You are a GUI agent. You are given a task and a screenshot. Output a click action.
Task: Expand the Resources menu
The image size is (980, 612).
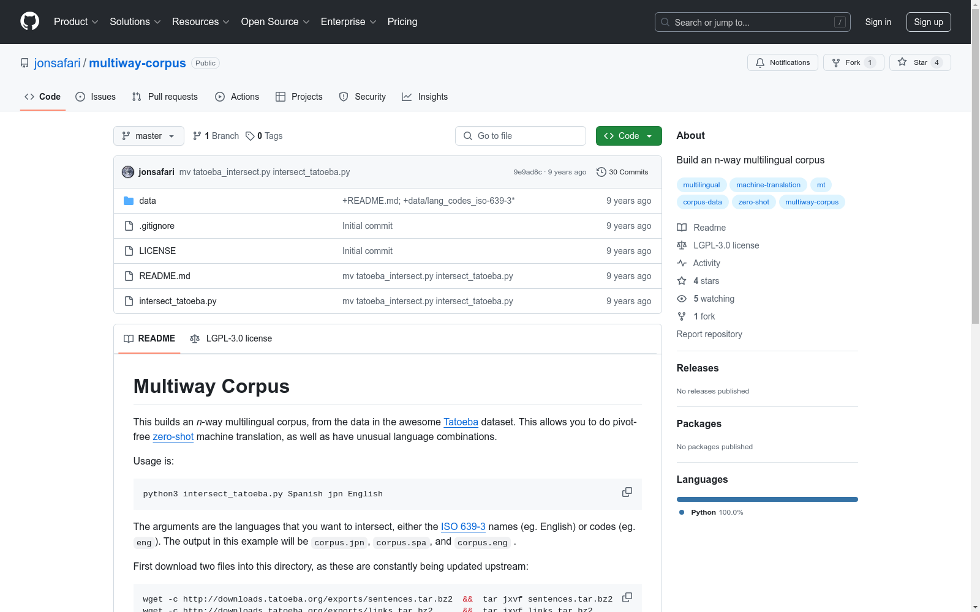click(x=201, y=21)
